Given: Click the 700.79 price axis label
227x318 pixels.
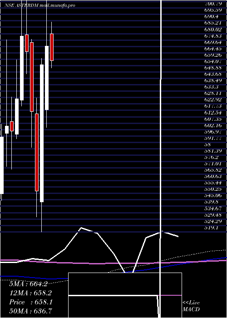Looking at the screenshot, I should pos(213,3).
